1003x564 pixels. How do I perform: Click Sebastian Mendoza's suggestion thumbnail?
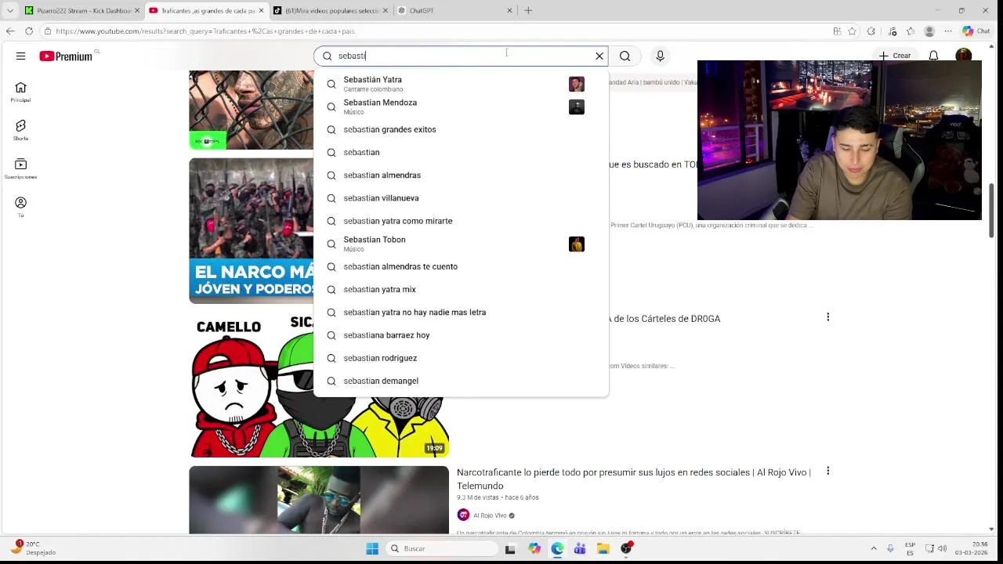click(577, 107)
